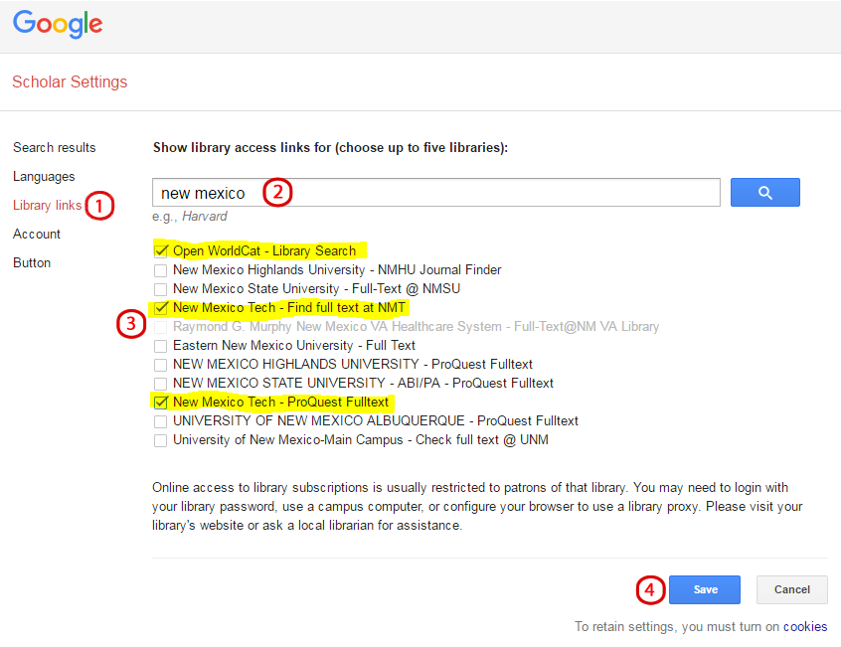
Task: Click Show library access links heading
Action: pyautogui.click(x=330, y=148)
